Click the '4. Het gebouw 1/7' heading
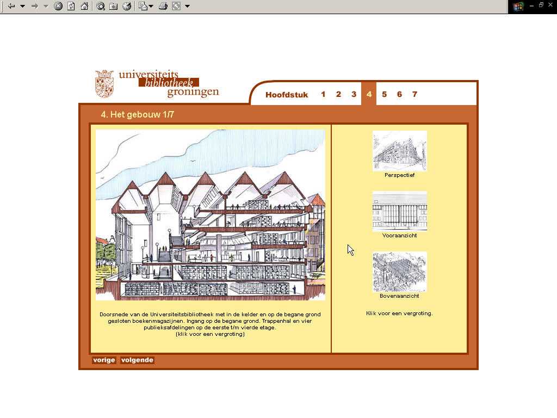 coord(138,114)
